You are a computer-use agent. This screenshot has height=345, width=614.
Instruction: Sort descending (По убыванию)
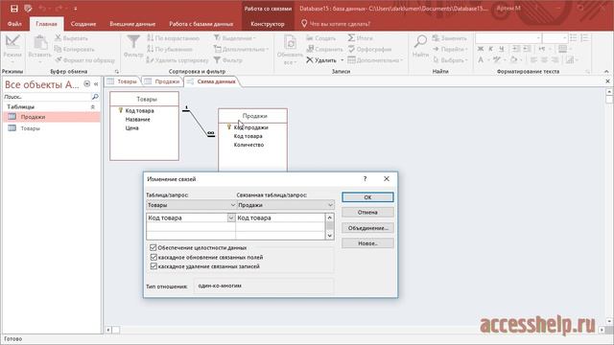[x=169, y=49]
